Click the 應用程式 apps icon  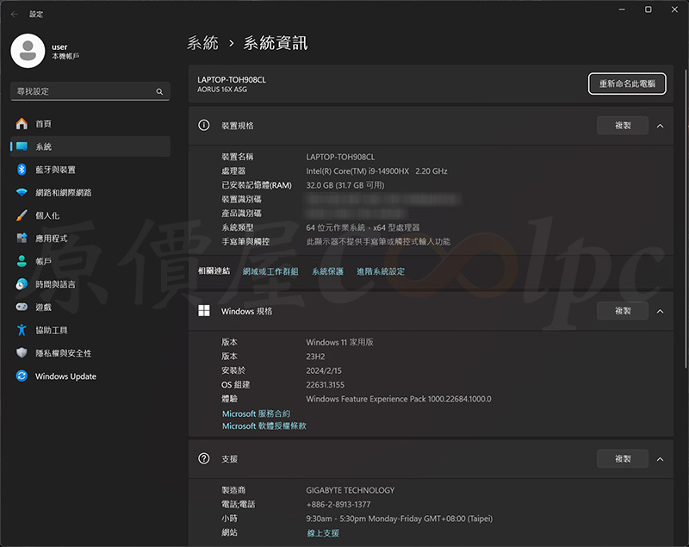22,238
